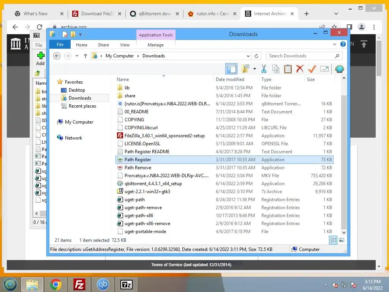Open the Manage ribbon tab

point(155,45)
